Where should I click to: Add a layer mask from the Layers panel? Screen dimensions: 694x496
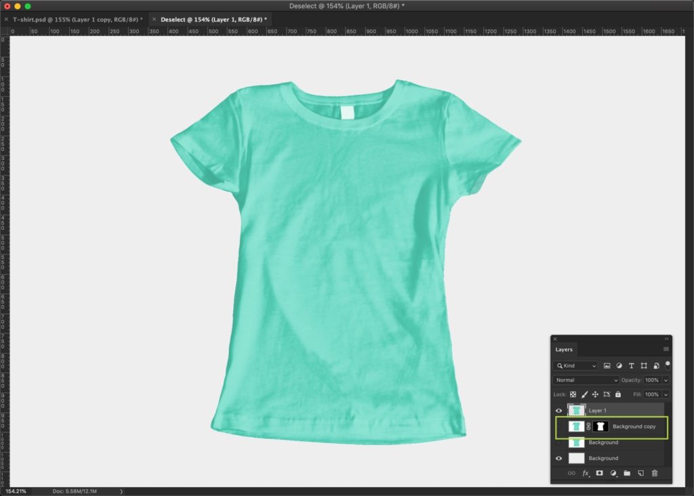(x=600, y=473)
